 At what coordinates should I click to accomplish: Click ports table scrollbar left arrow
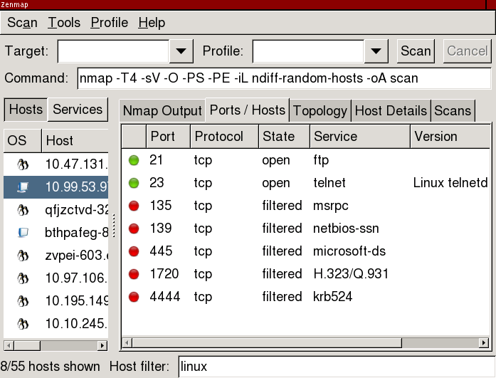point(127,342)
